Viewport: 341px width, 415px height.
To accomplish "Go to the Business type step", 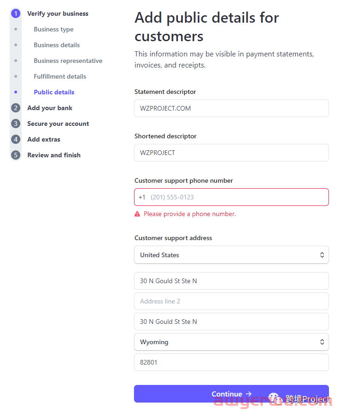I will [54, 29].
